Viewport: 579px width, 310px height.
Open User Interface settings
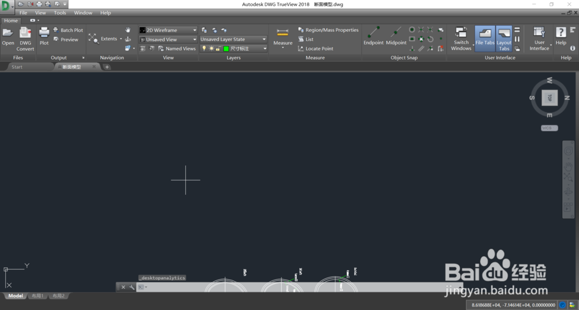point(539,39)
